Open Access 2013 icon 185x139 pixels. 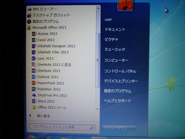(34, 34)
